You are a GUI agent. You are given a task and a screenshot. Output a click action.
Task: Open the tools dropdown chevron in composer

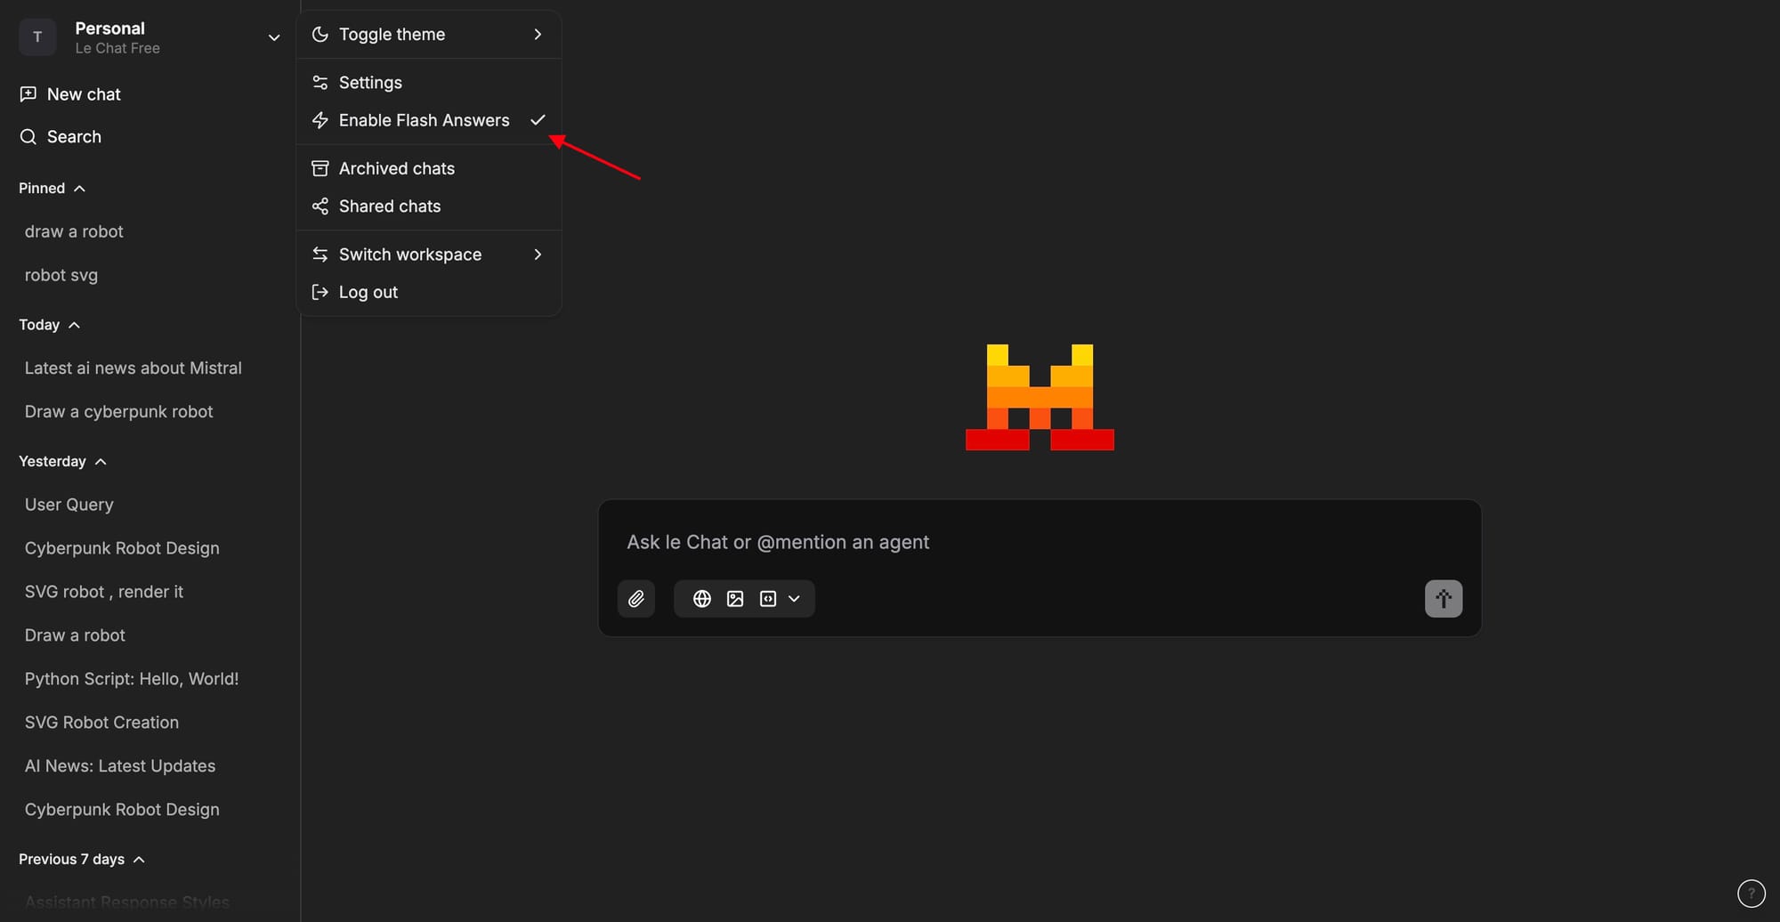pos(794,599)
